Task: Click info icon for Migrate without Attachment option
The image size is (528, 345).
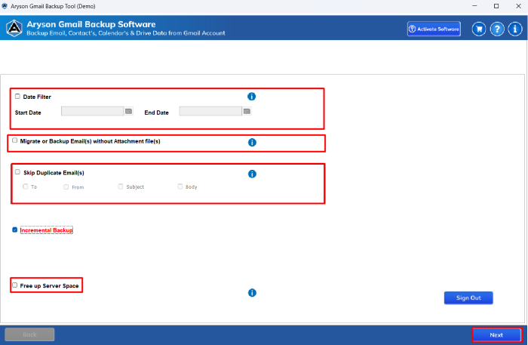Action: pos(252,143)
